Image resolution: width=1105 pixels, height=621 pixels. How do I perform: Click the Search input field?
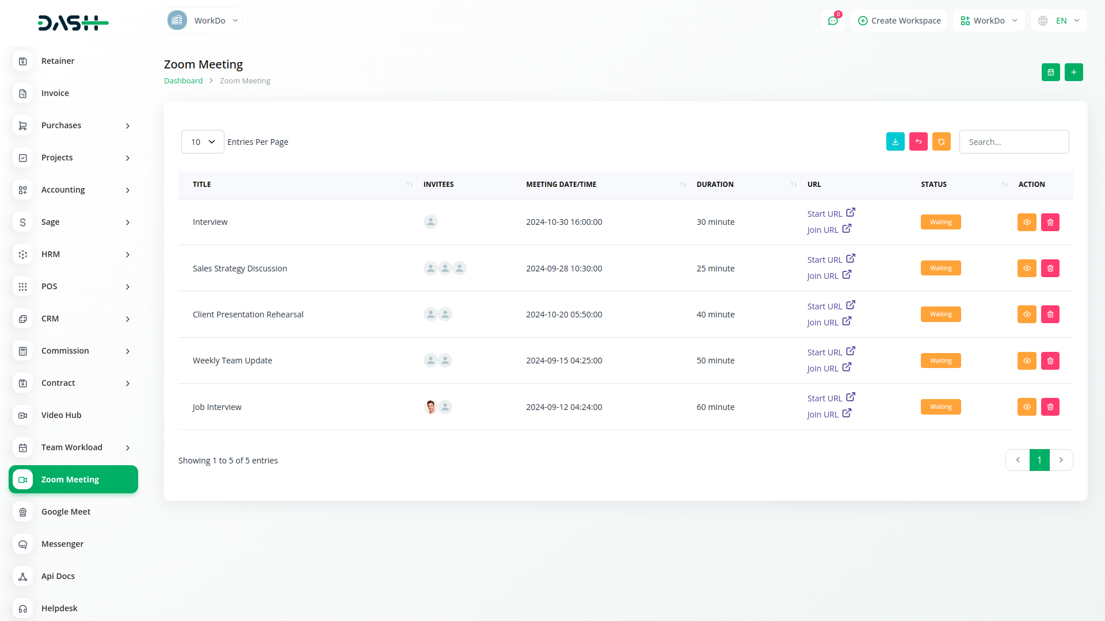pyautogui.click(x=1013, y=142)
